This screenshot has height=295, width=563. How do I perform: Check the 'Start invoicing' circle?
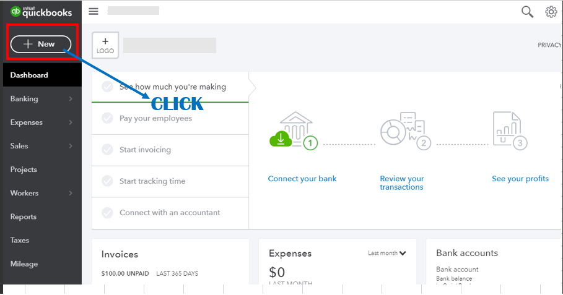pos(107,150)
